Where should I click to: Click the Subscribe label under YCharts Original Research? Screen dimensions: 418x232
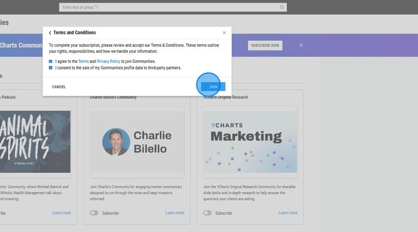pos(224,213)
